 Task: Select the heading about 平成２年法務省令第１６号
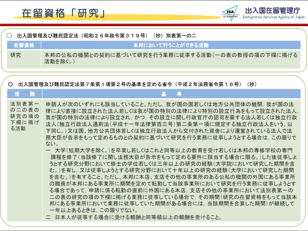pos(137,84)
